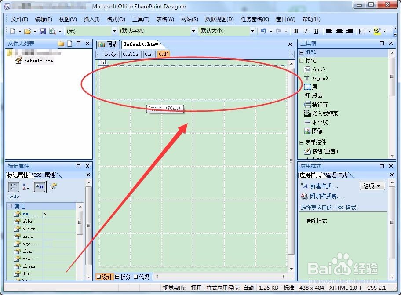This screenshot has width=401, height=295.
Task: Show categorized list of tag properties
Action: coord(14,187)
